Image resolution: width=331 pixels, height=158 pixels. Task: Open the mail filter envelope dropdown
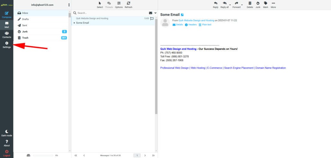click(x=151, y=13)
